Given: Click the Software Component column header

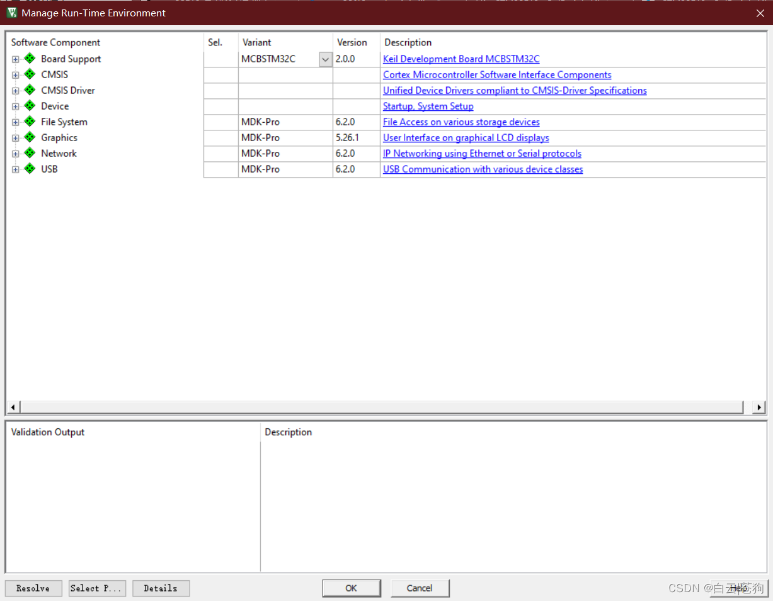Looking at the screenshot, I should (x=55, y=43).
